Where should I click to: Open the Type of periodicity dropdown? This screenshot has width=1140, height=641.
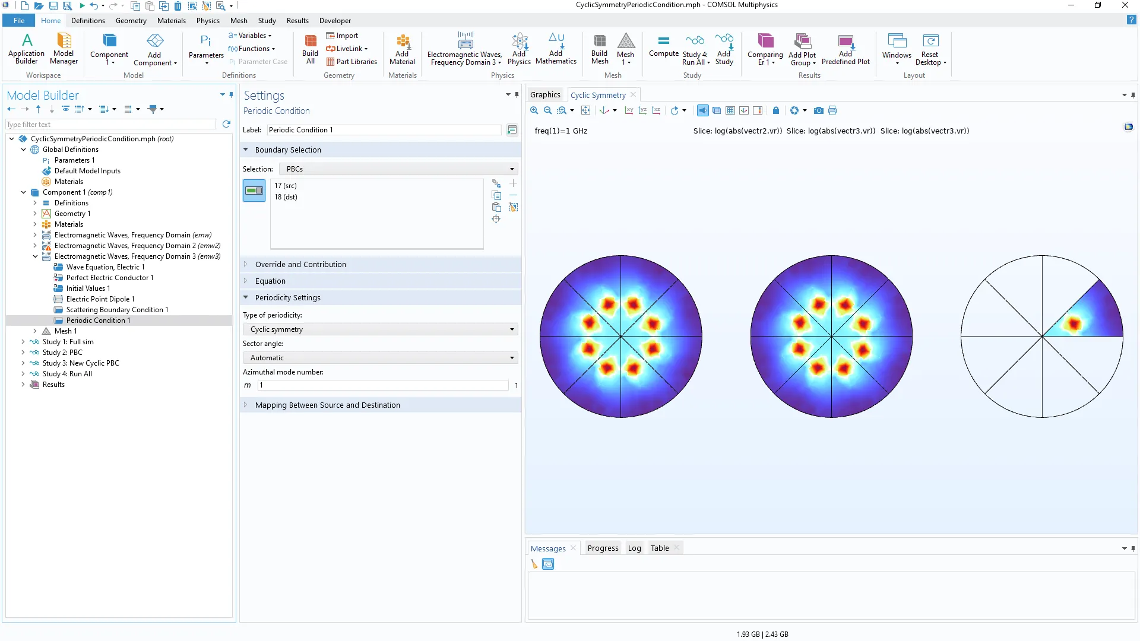(x=380, y=329)
